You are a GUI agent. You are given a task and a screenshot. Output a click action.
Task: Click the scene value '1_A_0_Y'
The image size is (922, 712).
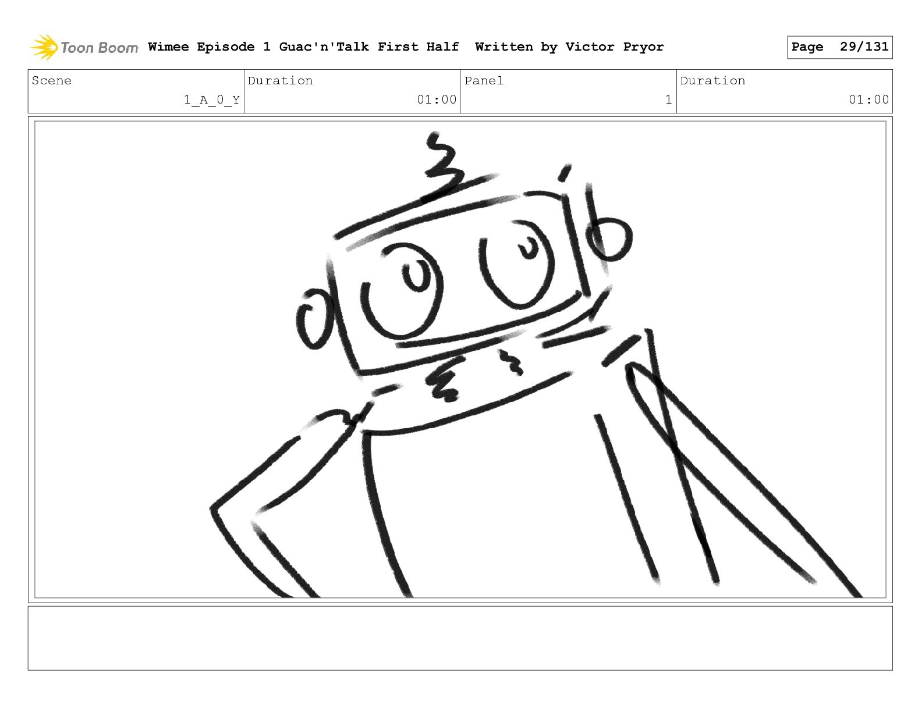[212, 100]
